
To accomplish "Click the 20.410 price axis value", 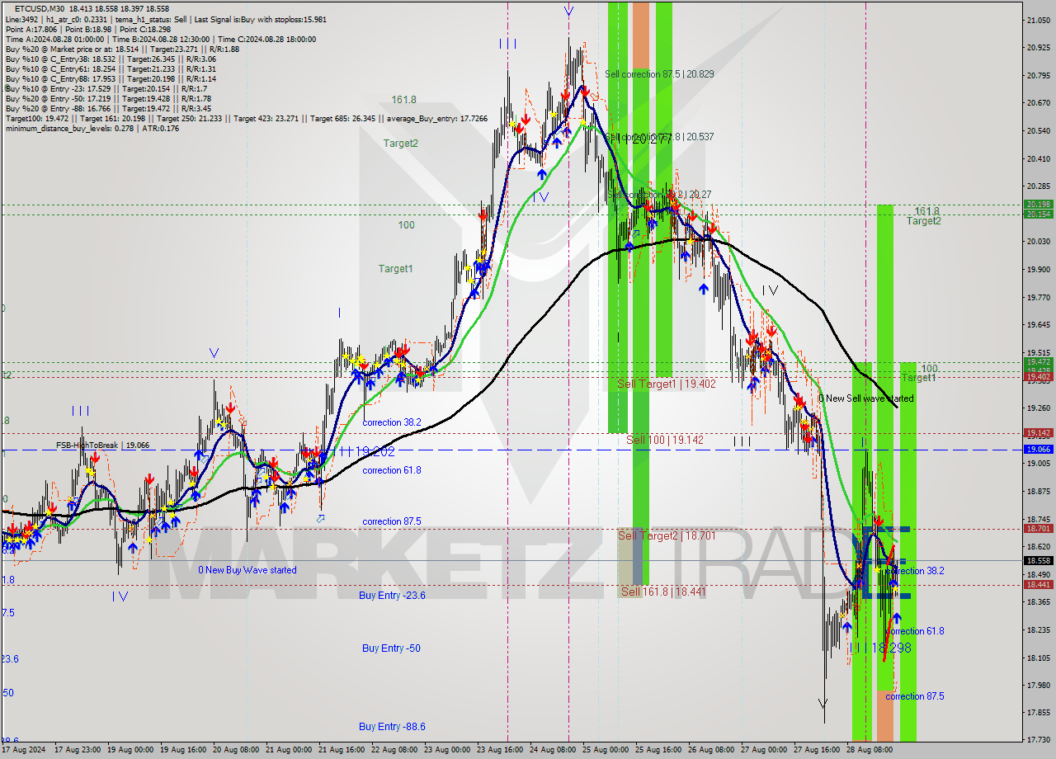I will [x=1038, y=158].
